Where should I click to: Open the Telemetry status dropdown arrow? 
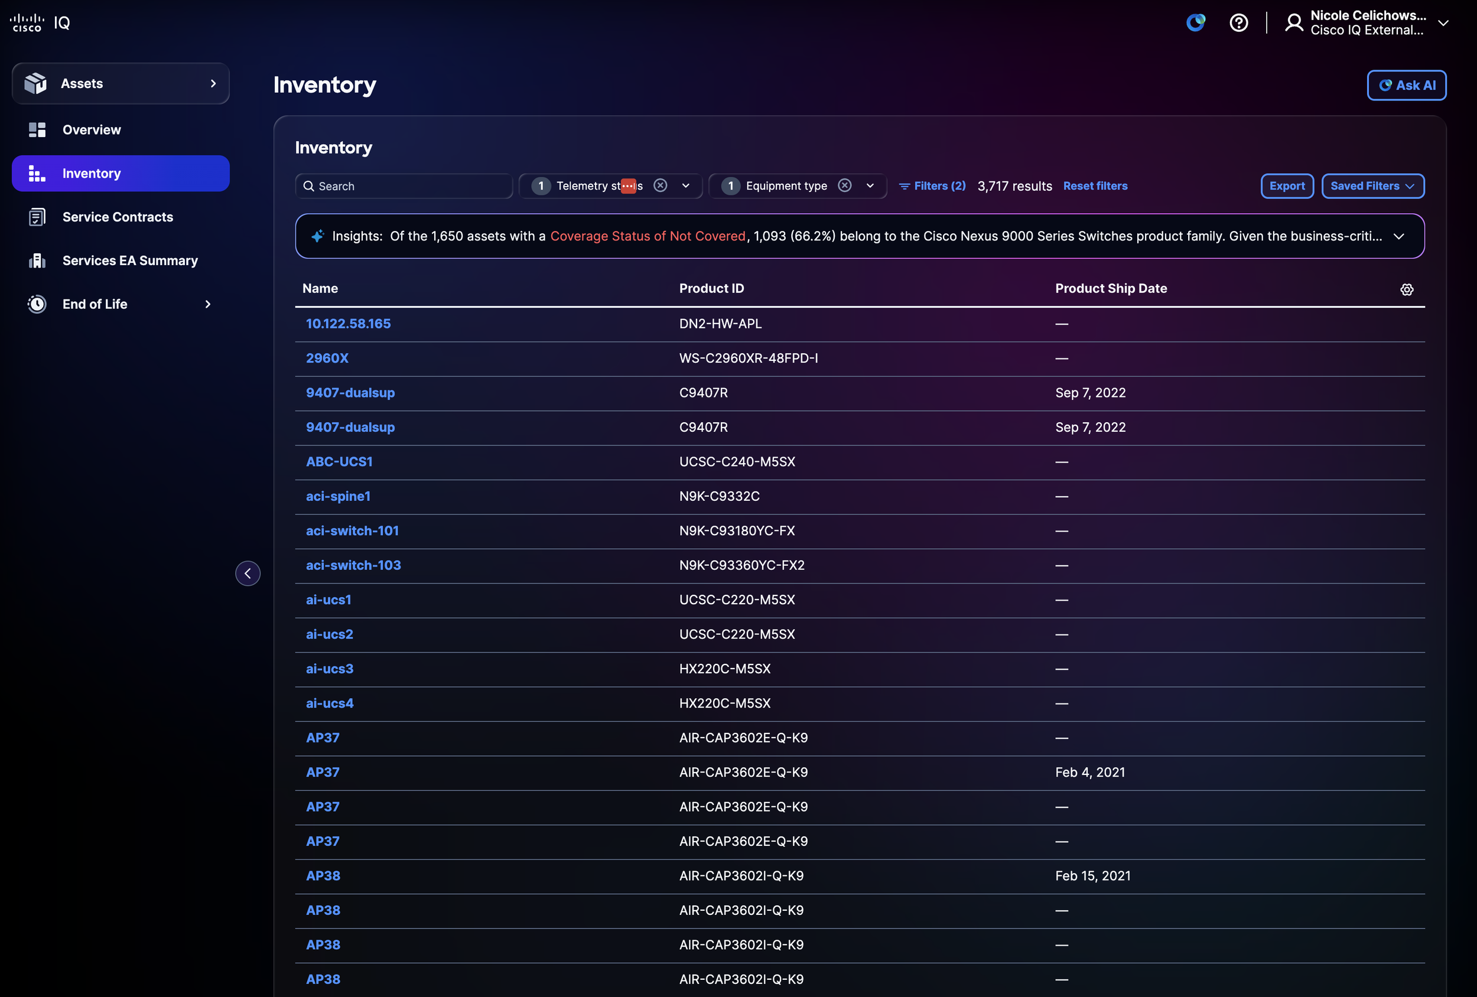(x=686, y=185)
